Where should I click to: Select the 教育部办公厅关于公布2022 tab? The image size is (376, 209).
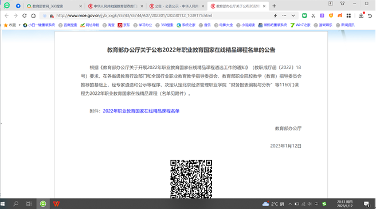238,6
